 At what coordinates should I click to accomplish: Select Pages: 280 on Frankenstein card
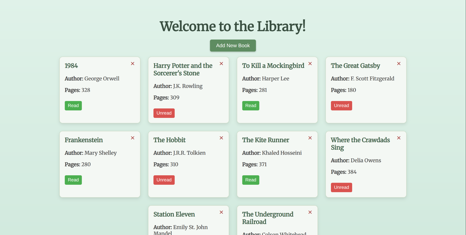(x=78, y=165)
